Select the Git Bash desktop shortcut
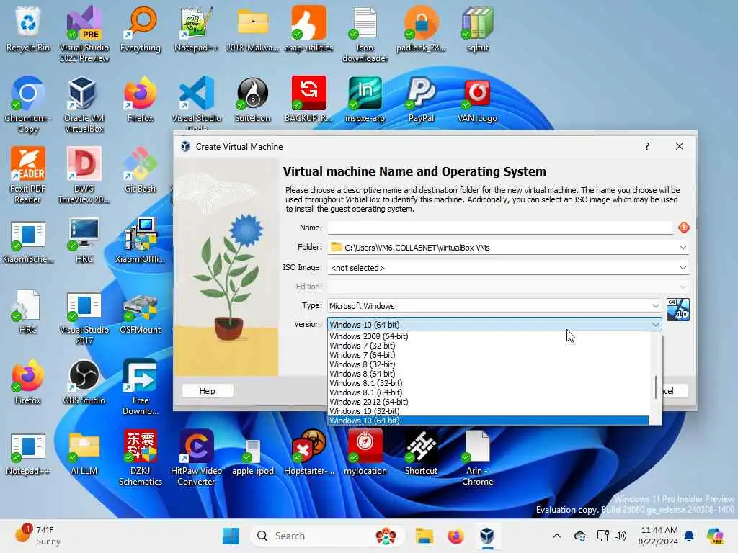Viewport: 738px width, 553px height. tap(141, 170)
